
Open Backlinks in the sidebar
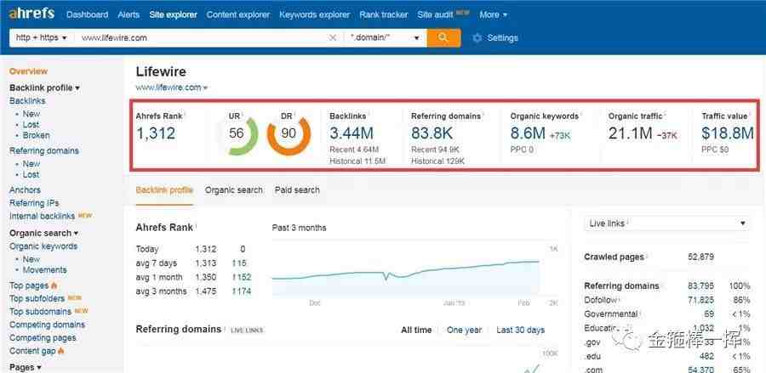(27, 101)
